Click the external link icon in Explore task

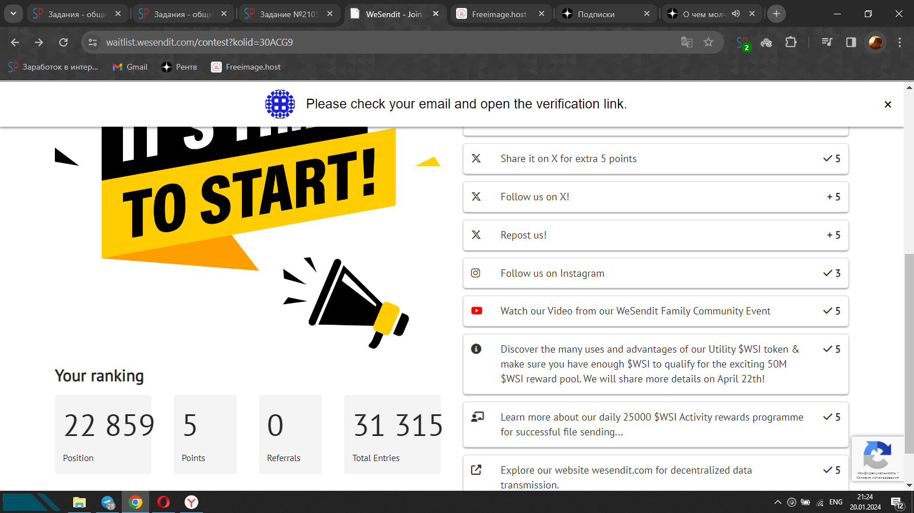click(x=476, y=470)
